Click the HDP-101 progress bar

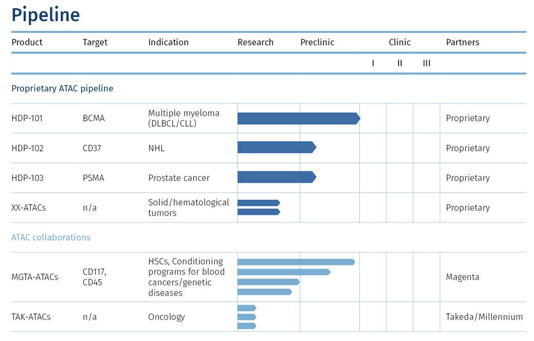pyautogui.click(x=298, y=118)
